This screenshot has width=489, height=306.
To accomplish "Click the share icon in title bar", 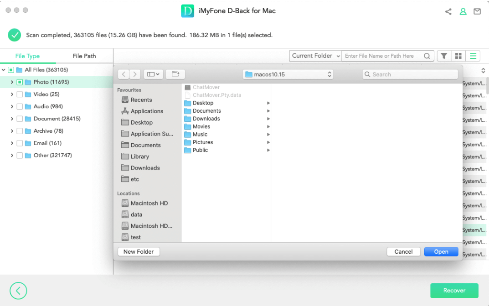I will [448, 11].
